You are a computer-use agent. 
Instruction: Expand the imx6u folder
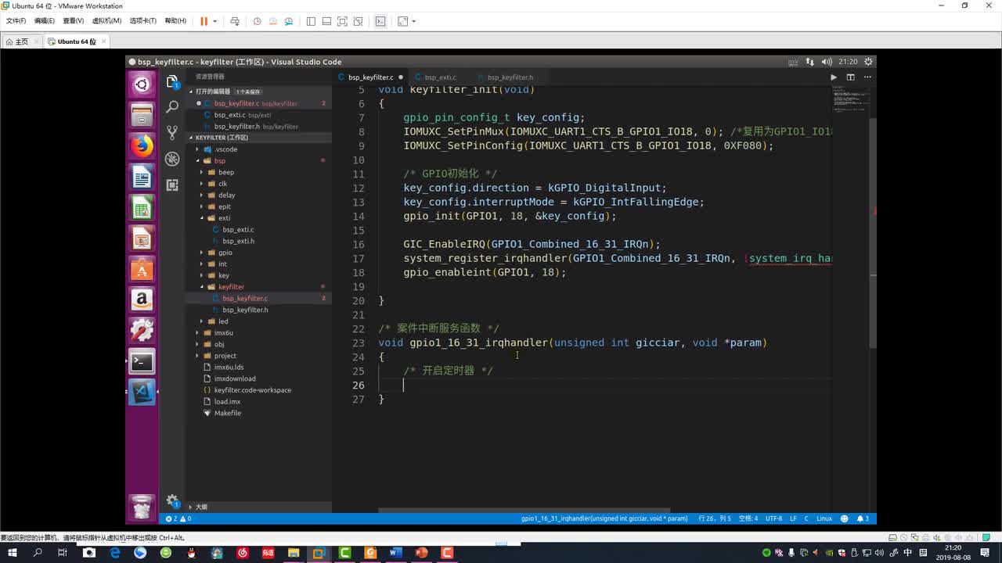click(x=197, y=333)
